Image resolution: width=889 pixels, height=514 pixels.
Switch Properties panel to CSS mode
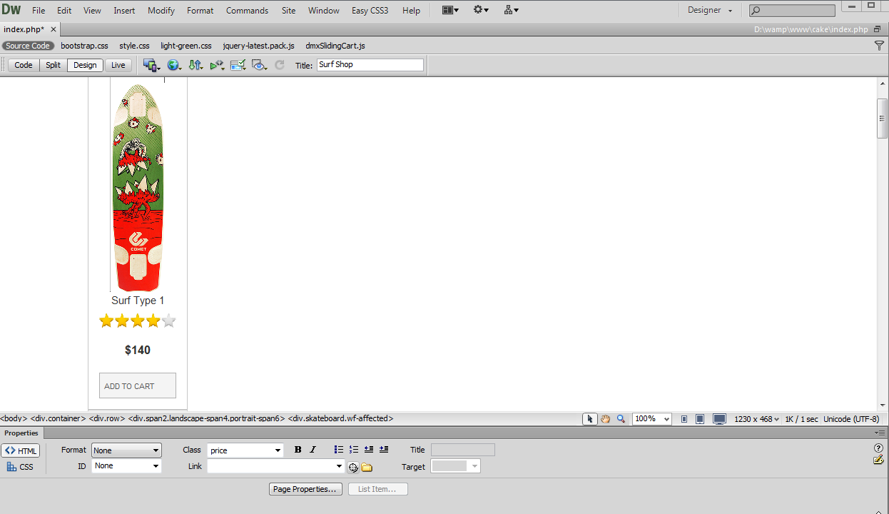click(21, 467)
